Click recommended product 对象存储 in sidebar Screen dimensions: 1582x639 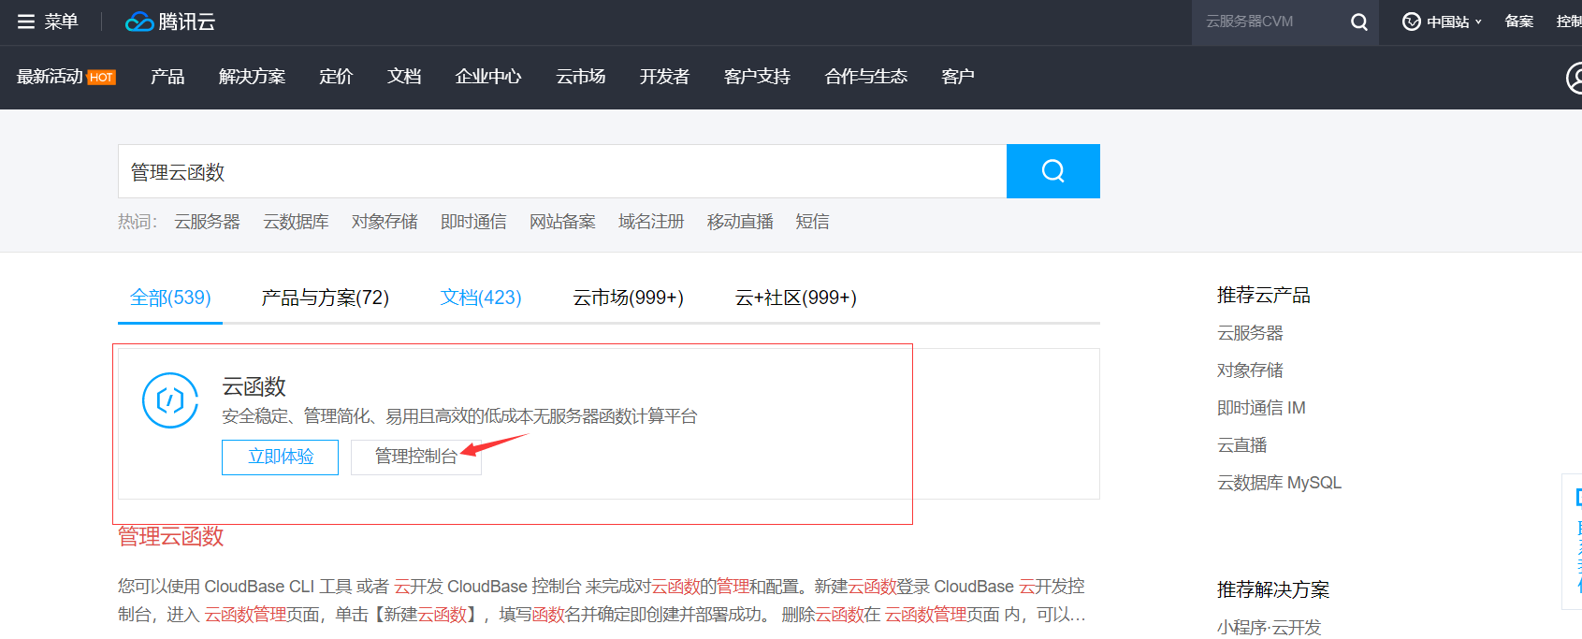[x=1250, y=370]
